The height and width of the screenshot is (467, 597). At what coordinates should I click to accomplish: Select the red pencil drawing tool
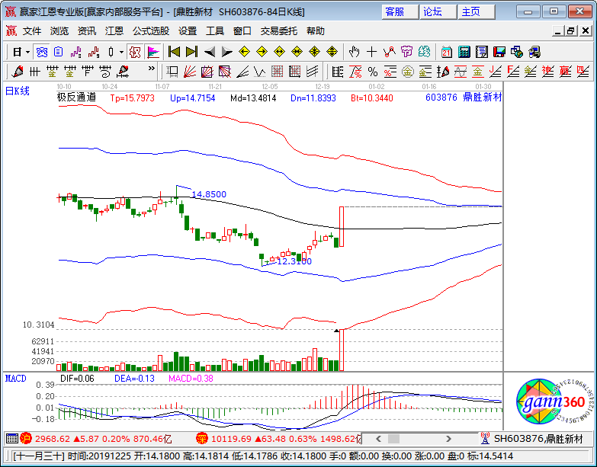point(17,71)
